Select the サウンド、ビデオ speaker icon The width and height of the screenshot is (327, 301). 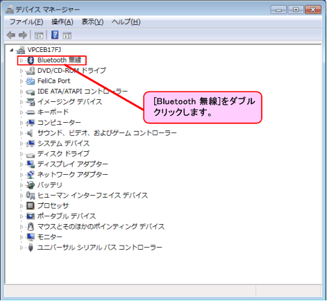coord(31,133)
